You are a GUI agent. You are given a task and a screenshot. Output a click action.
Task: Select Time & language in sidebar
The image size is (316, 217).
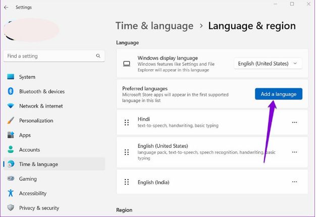pyautogui.click(x=54, y=164)
